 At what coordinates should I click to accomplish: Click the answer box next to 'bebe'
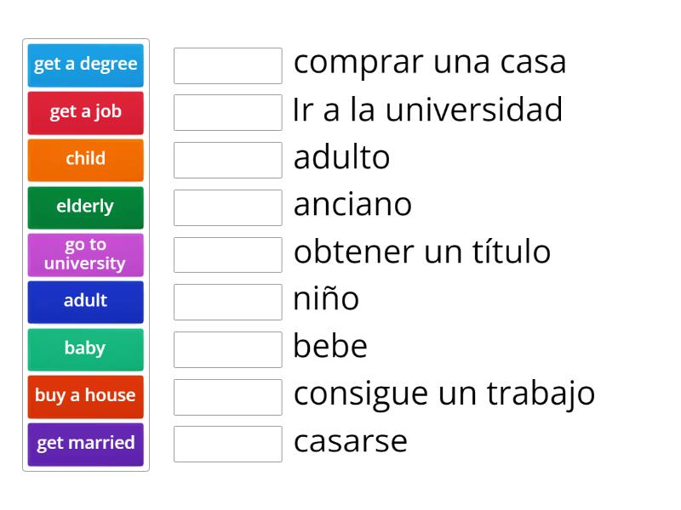pyautogui.click(x=227, y=347)
